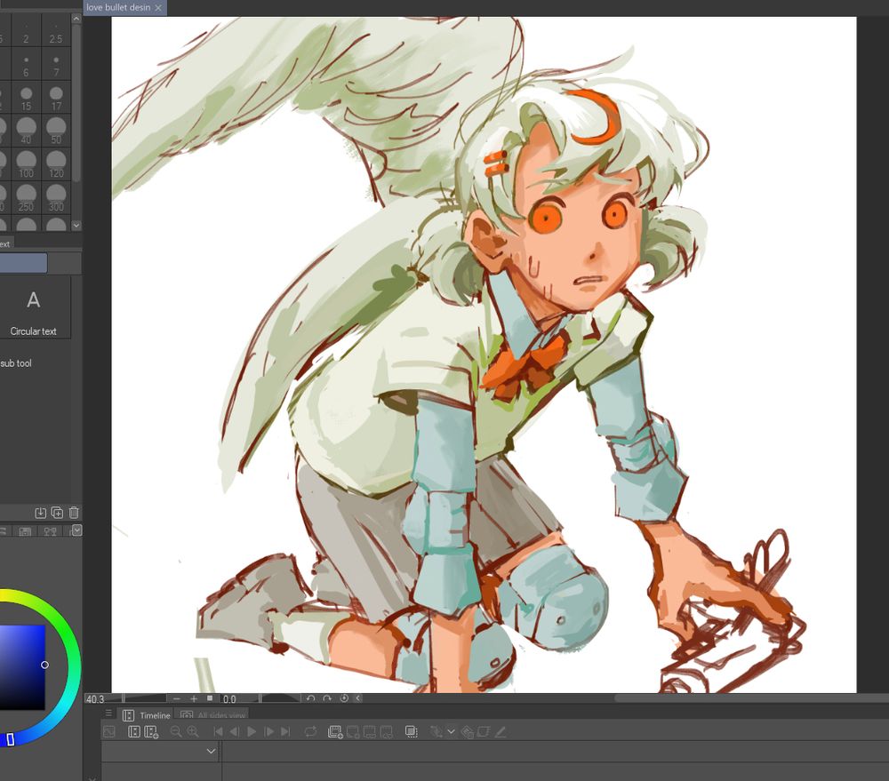Image resolution: width=889 pixels, height=781 pixels.
Task: Click the add timeline icon with plus
Action: [x=151, y=732]
